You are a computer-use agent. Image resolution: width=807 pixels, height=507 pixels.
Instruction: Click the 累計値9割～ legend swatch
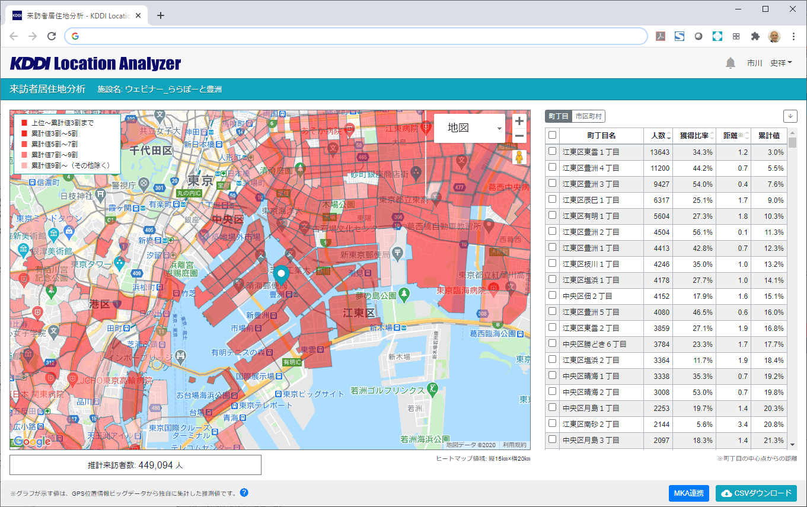[x=24, y=165]
